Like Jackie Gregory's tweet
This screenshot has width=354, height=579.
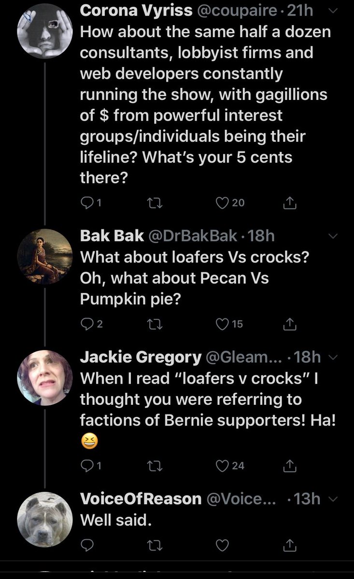(223, 466)
